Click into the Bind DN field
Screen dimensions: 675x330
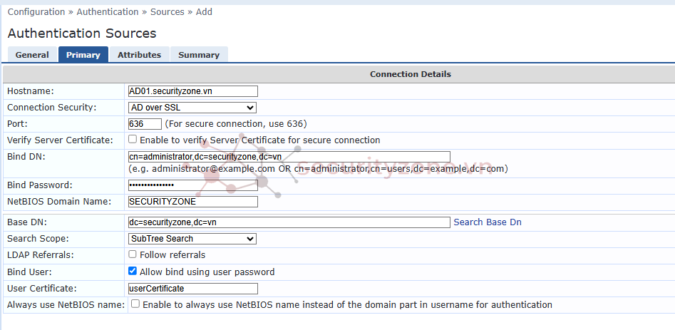coord(289,157)
